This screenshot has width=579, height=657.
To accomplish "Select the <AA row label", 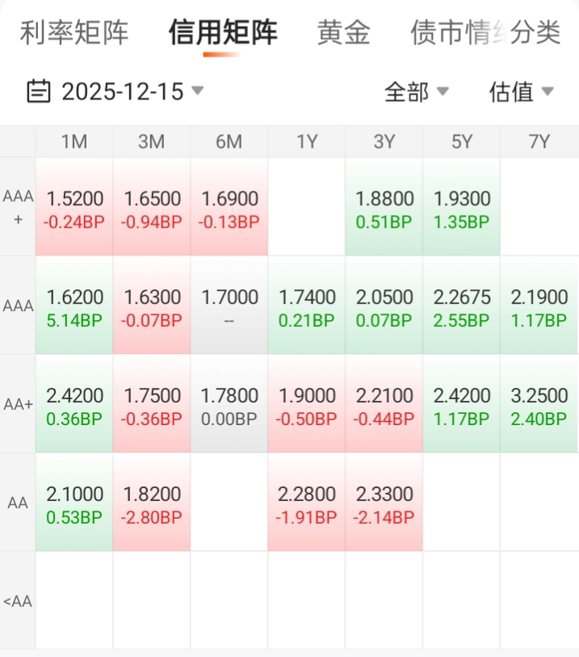I will point(18,600).
